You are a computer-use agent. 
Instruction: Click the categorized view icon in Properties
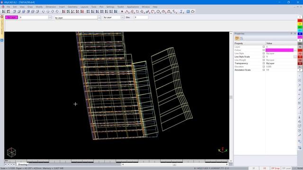click(x=237, y=38)
